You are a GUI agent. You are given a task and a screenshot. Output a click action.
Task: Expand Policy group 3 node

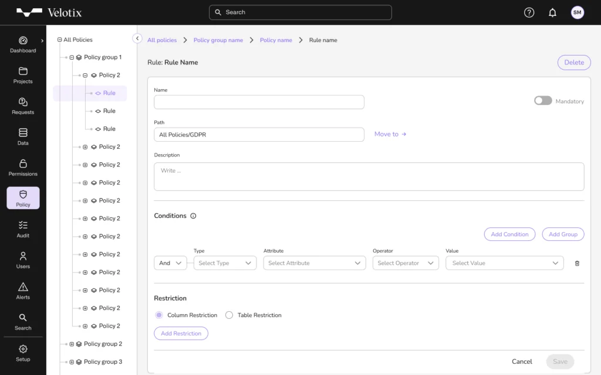72,362
